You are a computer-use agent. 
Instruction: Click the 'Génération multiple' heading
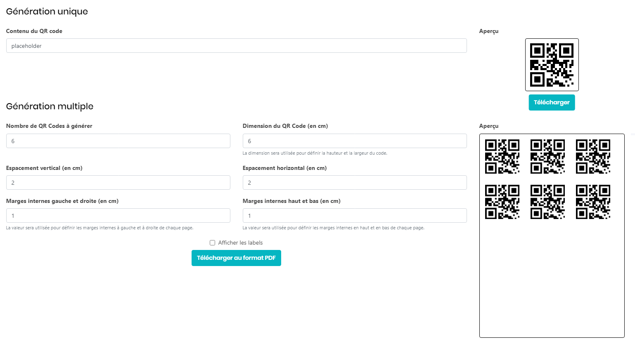tap(50, 106)
